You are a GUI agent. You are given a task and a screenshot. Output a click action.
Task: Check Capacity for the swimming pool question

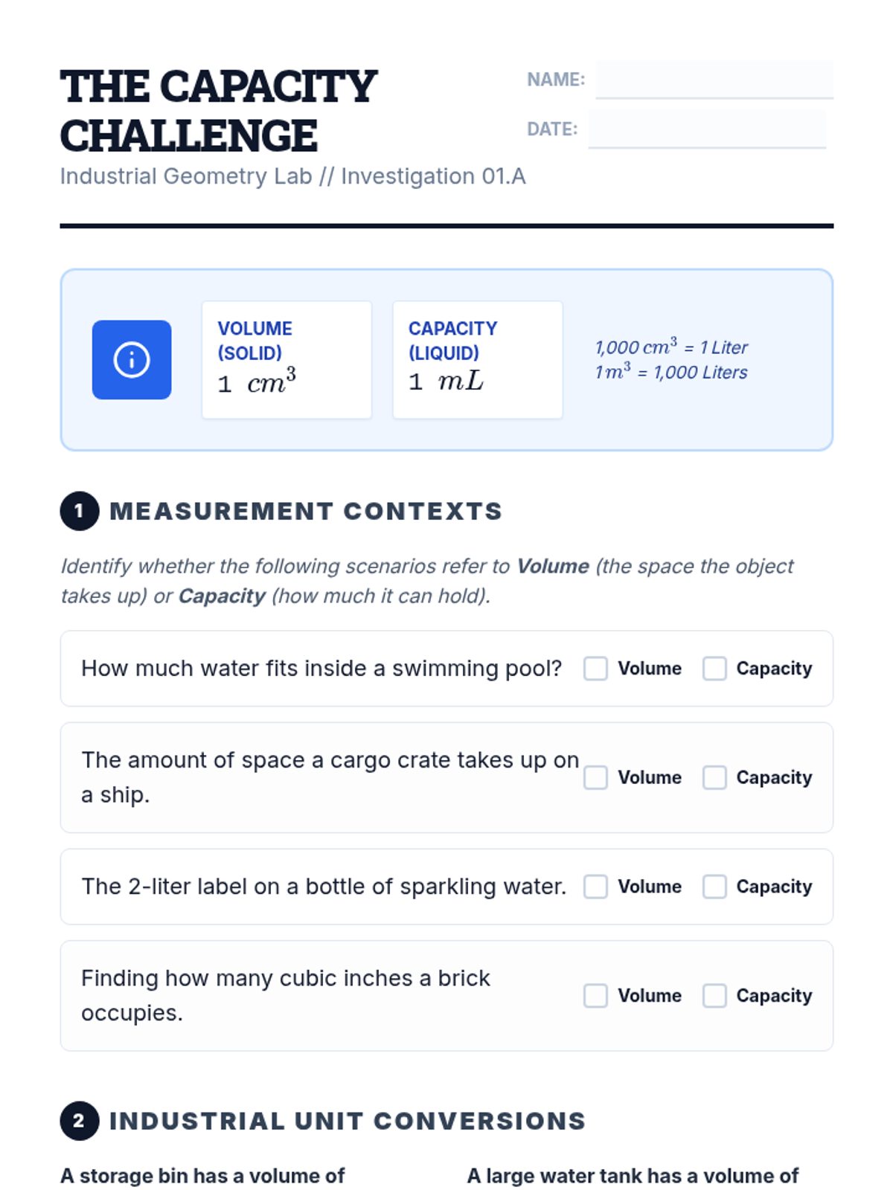click(x=714, y=669)
